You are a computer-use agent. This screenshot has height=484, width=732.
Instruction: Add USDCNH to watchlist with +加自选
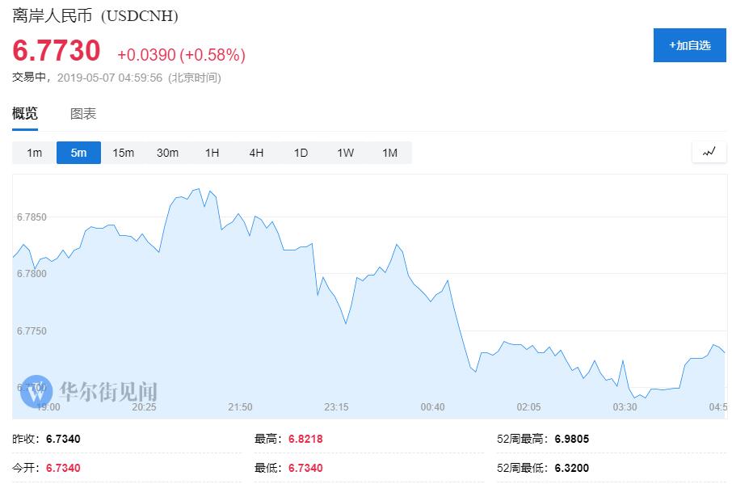pos(689,45)
